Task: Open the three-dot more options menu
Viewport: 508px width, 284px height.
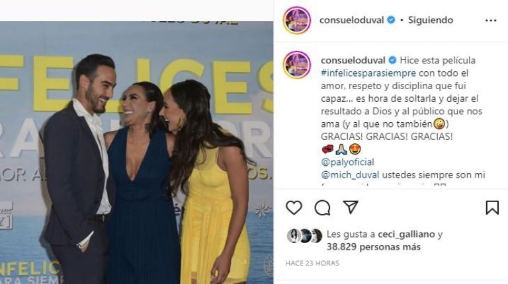Action: [x=491, y=20]
